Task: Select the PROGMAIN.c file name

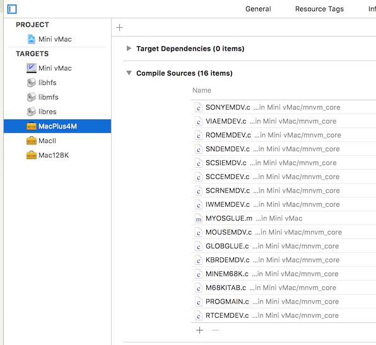Action: click(x=227, y=302)
